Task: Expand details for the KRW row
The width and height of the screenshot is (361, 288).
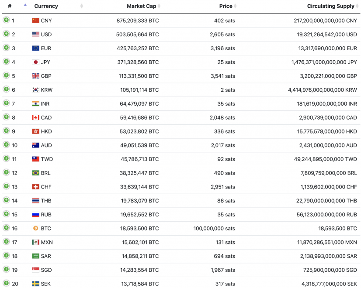Action: coord(6,89)
